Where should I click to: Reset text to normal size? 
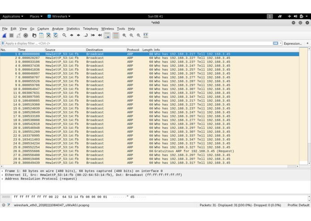coord(139,35)
